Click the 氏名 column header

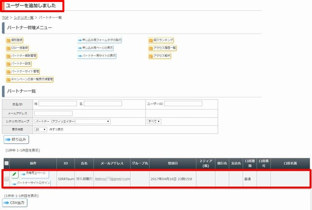tap(84, 163)
